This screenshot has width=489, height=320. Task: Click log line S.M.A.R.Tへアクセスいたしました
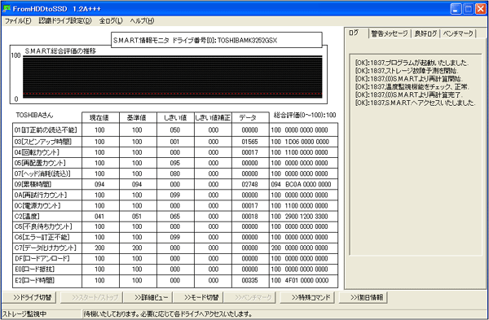point(415,103)
